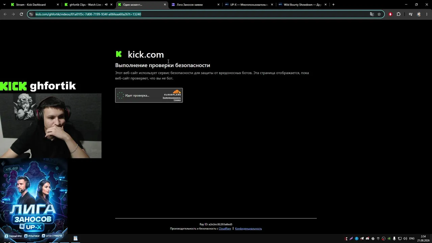Open the volume speaker tray icon

pyautogui.click(x=405, y=239)
